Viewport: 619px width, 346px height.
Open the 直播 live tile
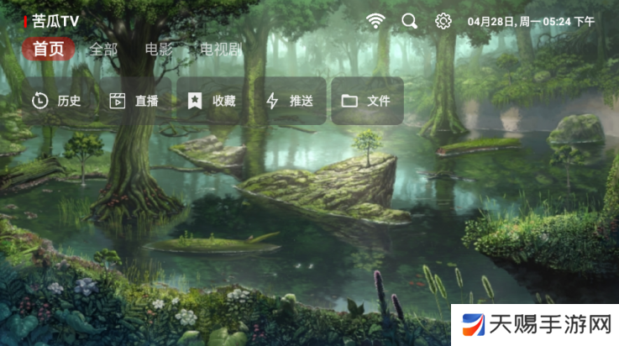click(135, 101)
